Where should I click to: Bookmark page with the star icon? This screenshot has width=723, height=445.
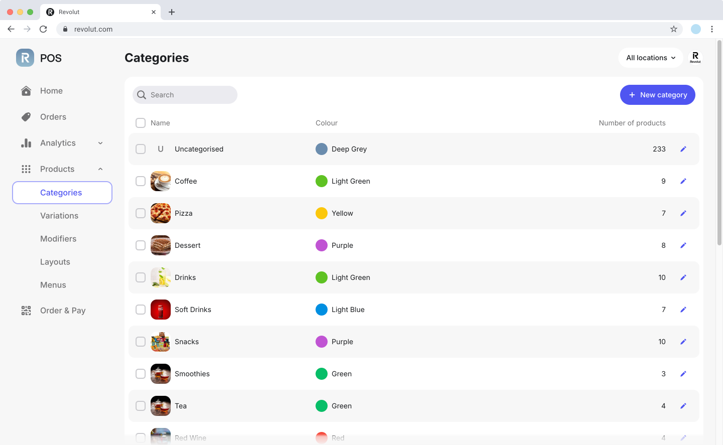point(674,29)
